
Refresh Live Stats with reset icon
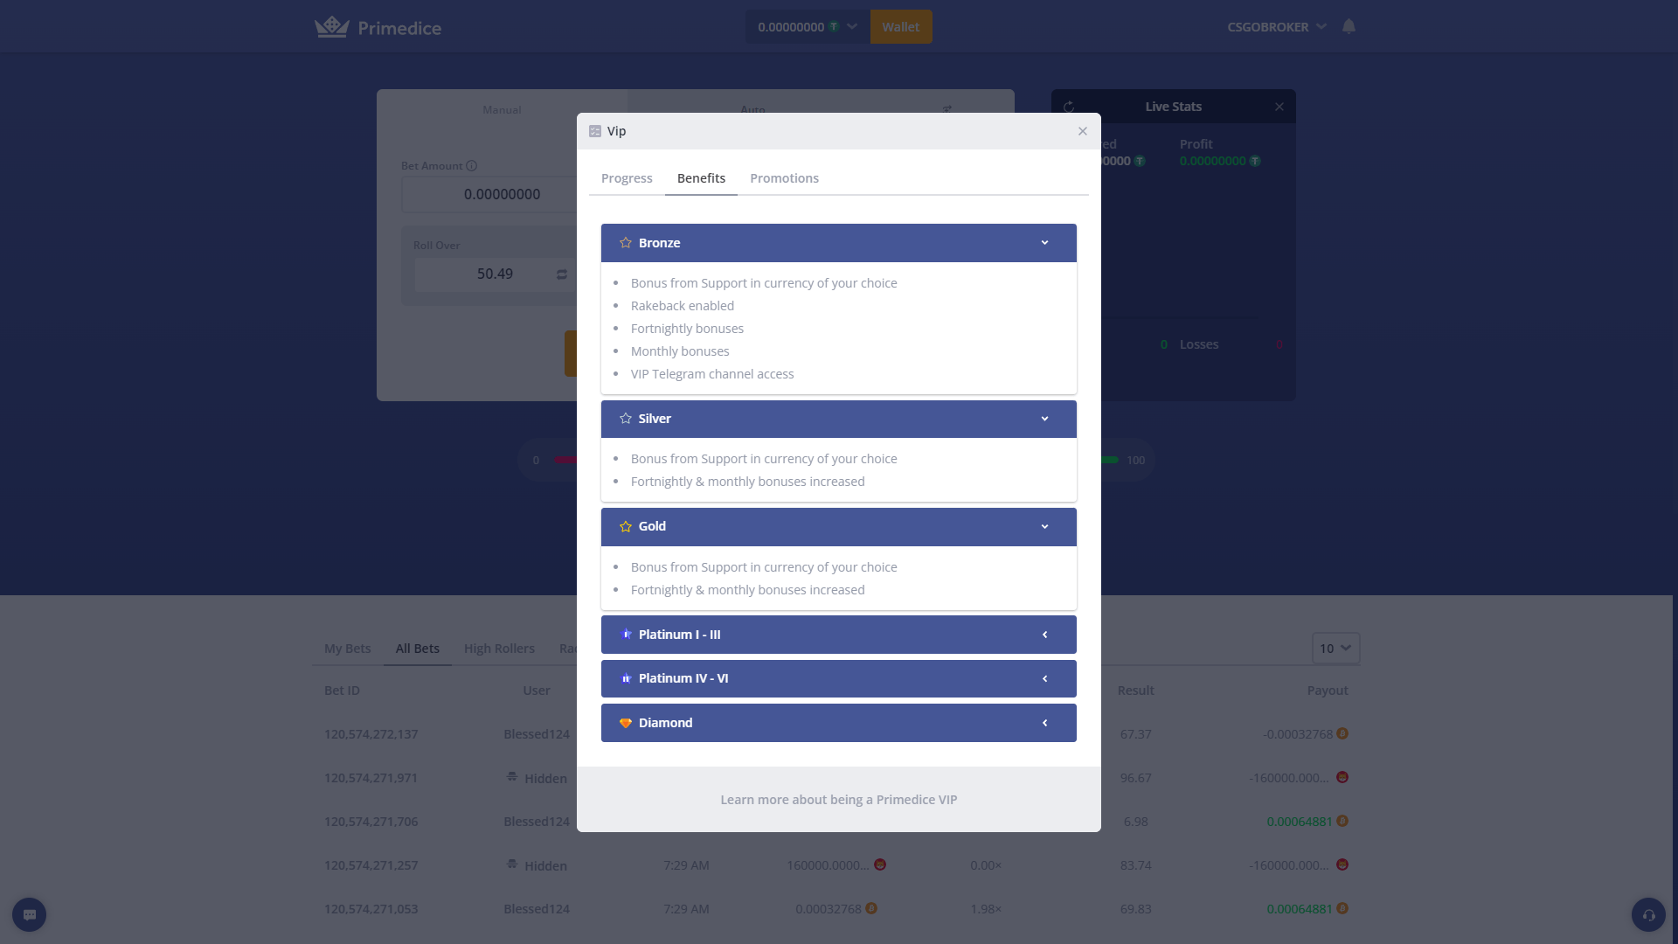[1069, 107]
